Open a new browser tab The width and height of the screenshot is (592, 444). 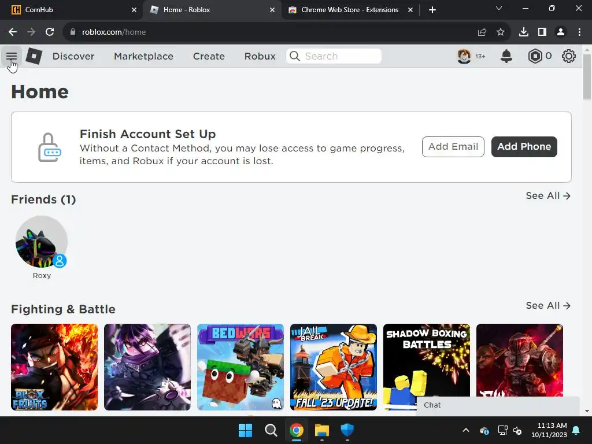pos(432,10)
